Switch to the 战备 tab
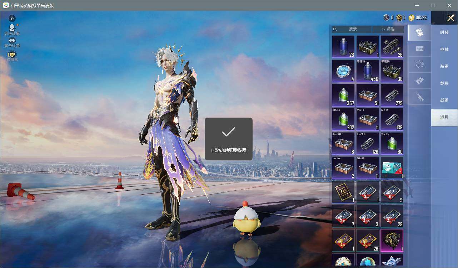 click(444, 100)
